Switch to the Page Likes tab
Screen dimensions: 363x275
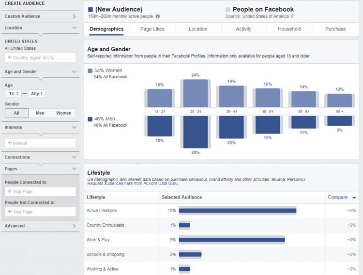(152, 29)
